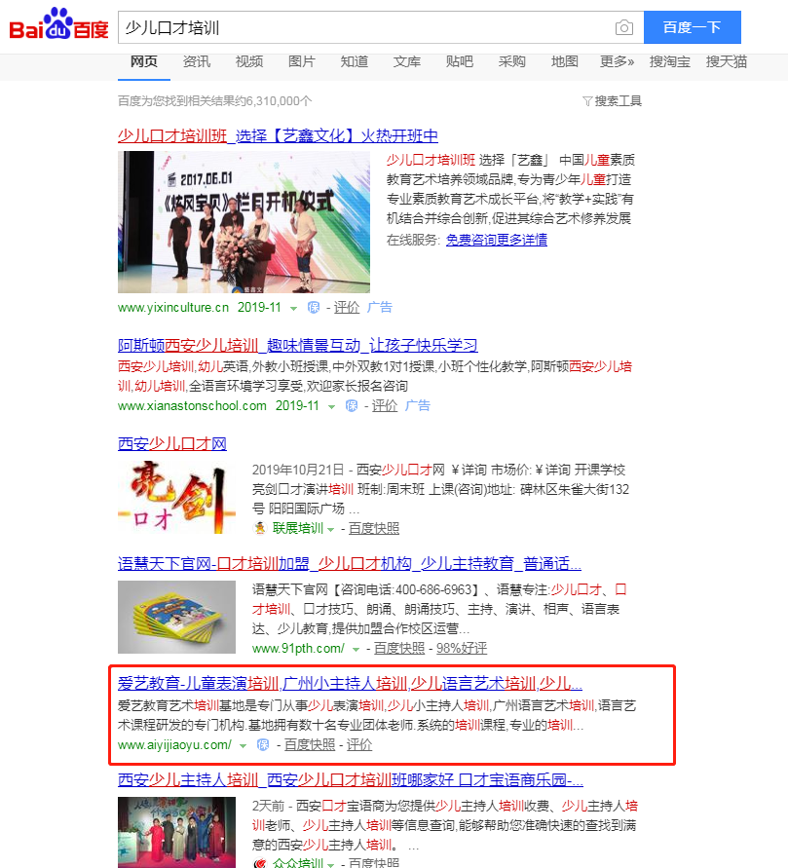Click shield icon beside xianastonschool.com result
Screen dimensions: 788x868
(x=352, y=406)
